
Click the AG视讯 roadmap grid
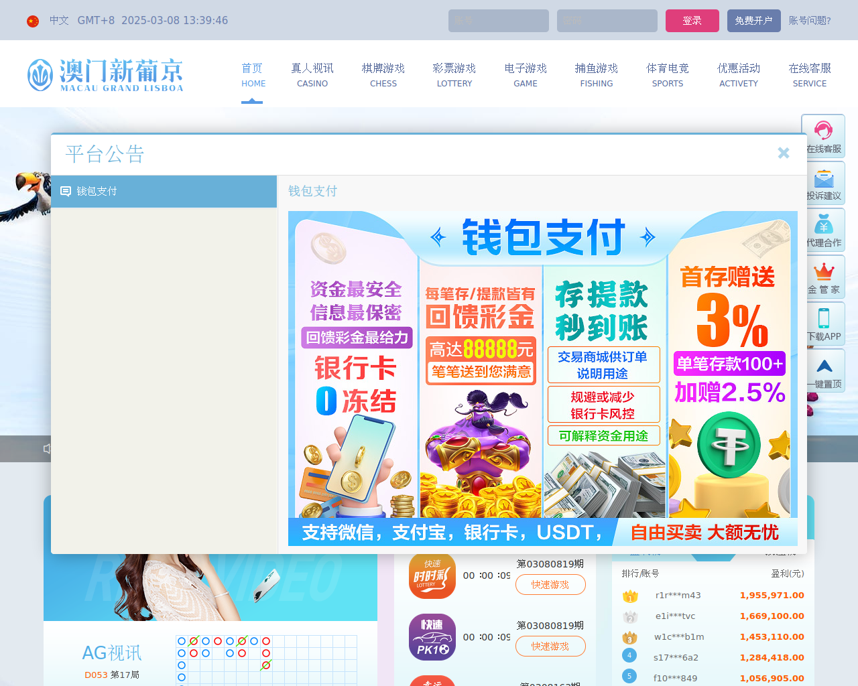pos(266,661)
